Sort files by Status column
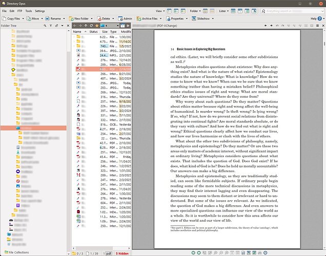326x256 pixels. 93,32
